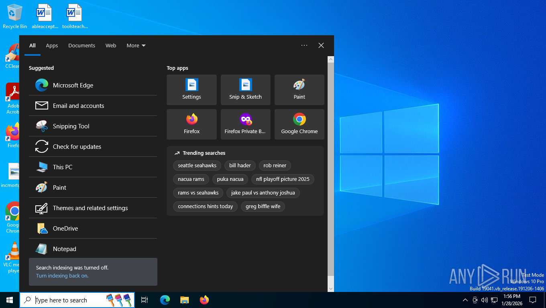This screenshot has height=308, width=546.
Task: Switch to the Web tab
Action: pos(111,45)
